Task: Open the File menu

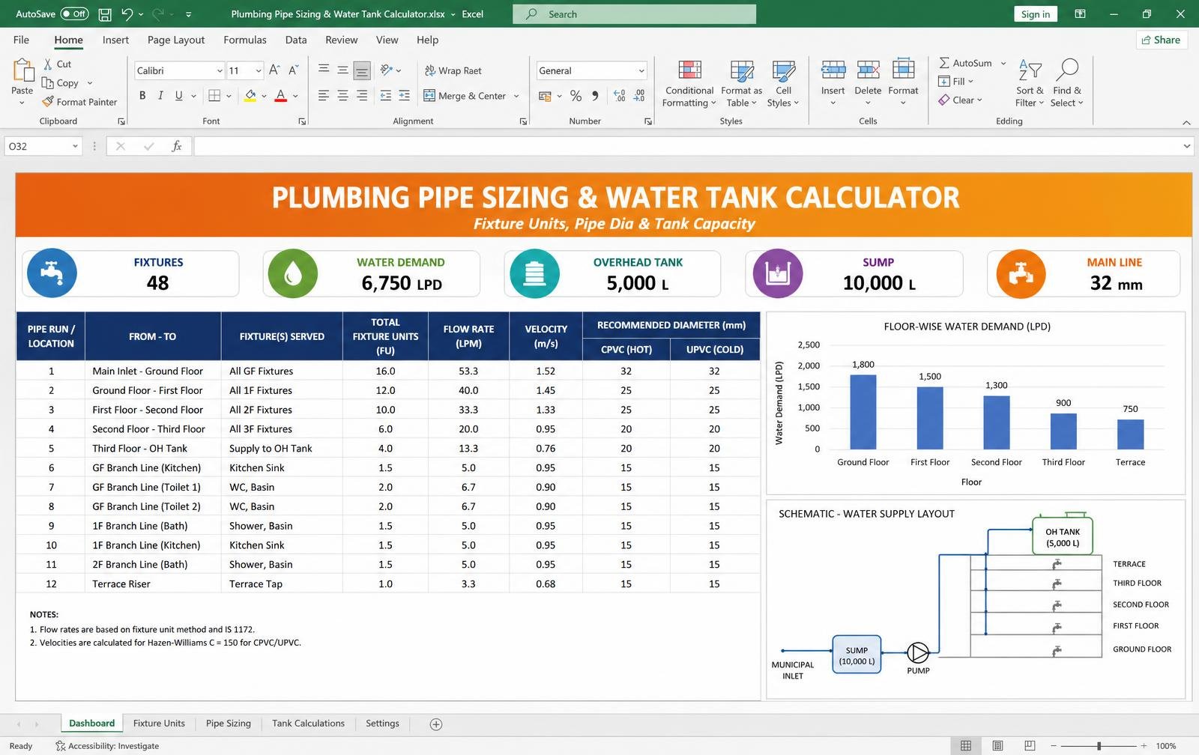Action: [x=21, y=40]
